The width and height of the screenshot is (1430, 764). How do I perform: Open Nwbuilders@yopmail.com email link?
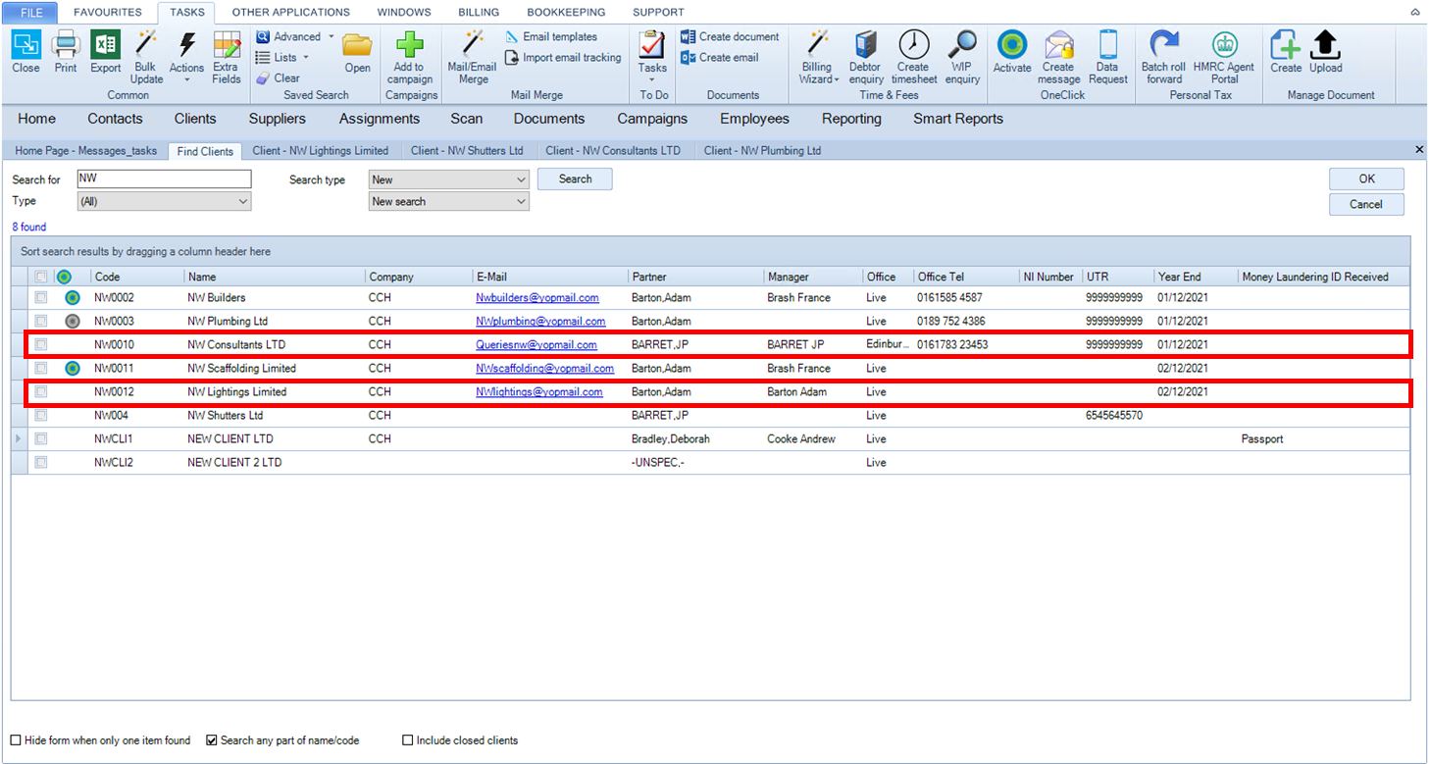point(537,297)
